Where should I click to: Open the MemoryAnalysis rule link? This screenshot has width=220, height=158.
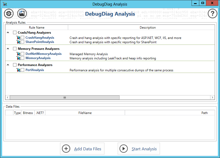click(x=38, y=58)
